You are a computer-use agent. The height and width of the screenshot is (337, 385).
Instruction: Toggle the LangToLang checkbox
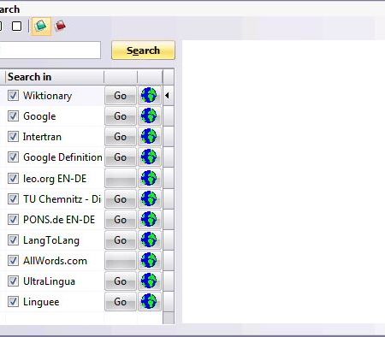point(13,240)
